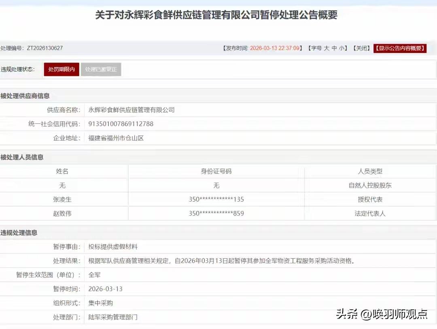The width and height of the screenshot is (437, 329).
Task: Click the 身份证号码 column header
Action: [x=216, y=171]
